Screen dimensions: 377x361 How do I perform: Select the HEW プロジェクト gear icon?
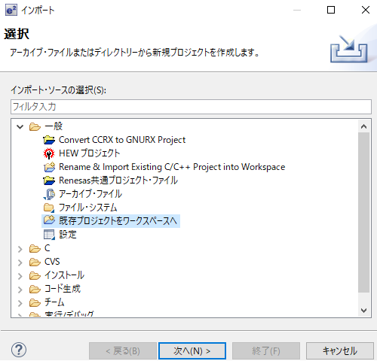tap(49, 153)
